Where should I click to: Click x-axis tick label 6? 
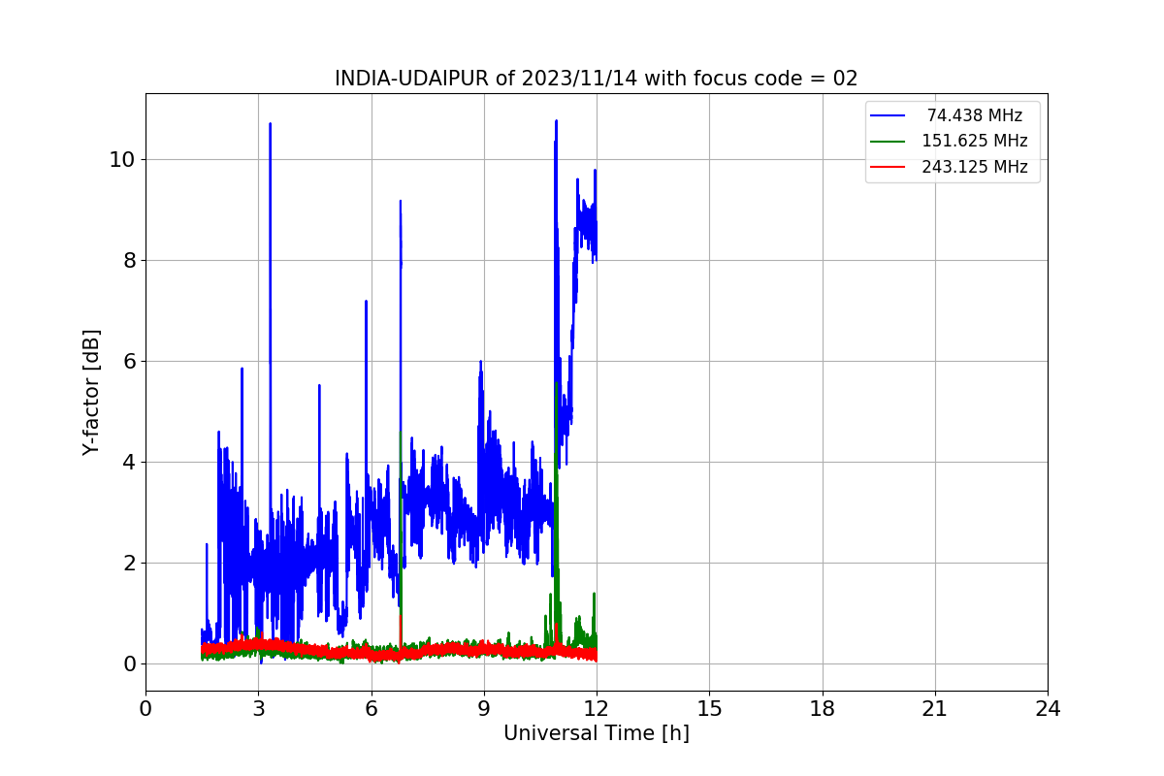point(372,709)
